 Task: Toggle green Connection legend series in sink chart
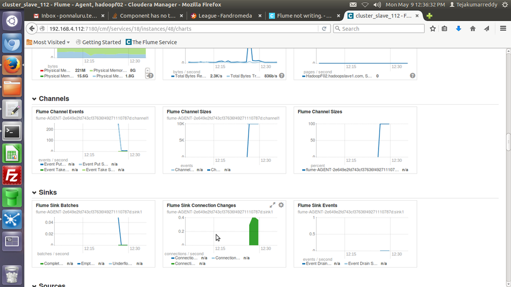tap(184, 264)
